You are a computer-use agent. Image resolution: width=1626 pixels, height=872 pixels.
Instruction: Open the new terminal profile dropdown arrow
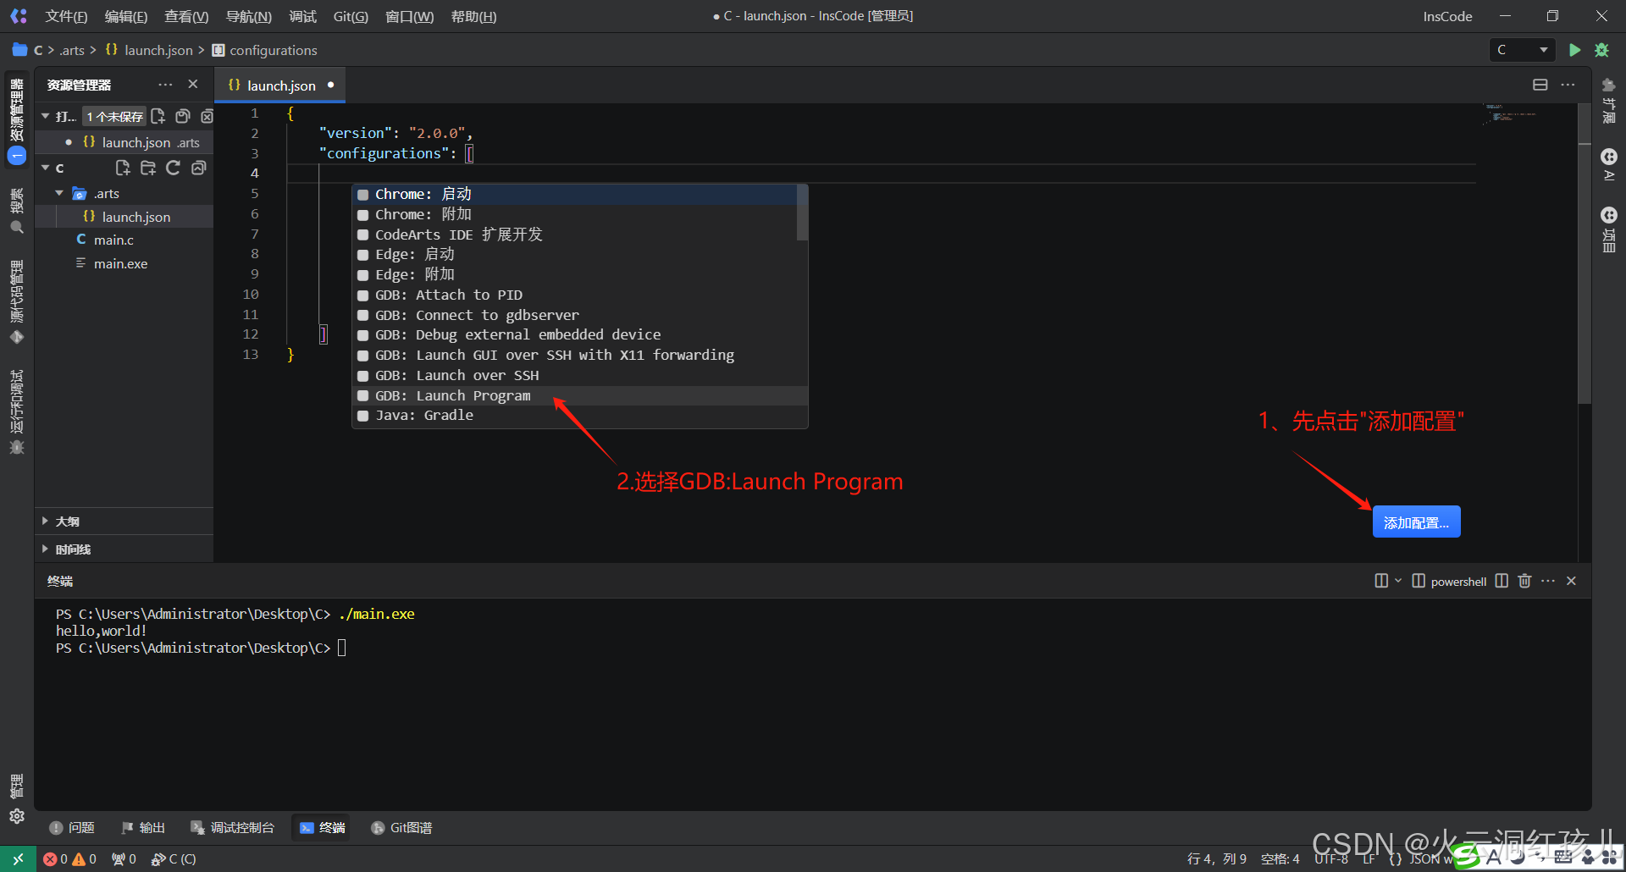pyautogui.click(x=1397, y=581)
